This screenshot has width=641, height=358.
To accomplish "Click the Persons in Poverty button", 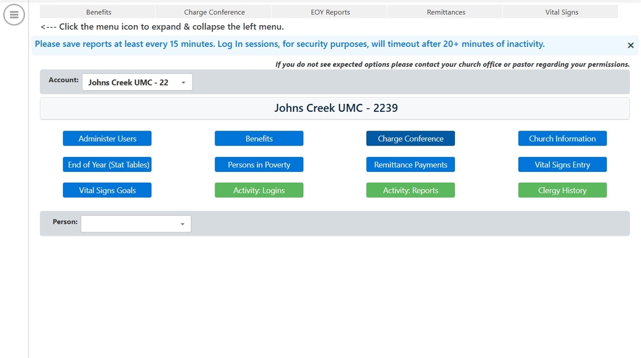I will coord(259,165).
